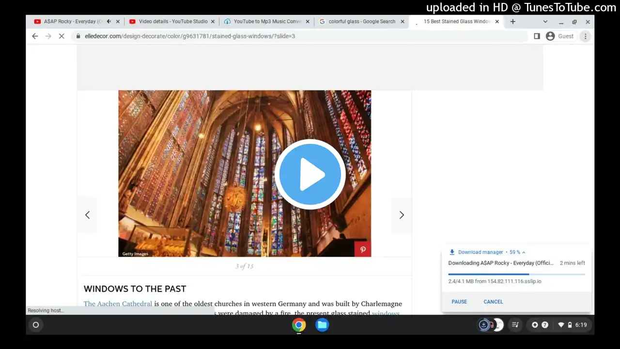
Task: Click the elledecor.com address bar
Action: coord(300,36)
